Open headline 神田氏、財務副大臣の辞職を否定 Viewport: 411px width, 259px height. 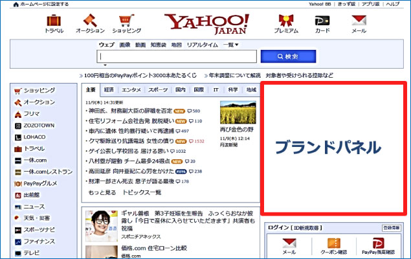coord(130,111)
